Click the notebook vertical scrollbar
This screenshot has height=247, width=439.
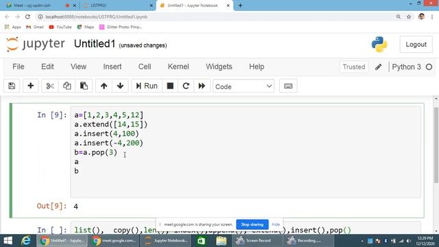point(436,145)
